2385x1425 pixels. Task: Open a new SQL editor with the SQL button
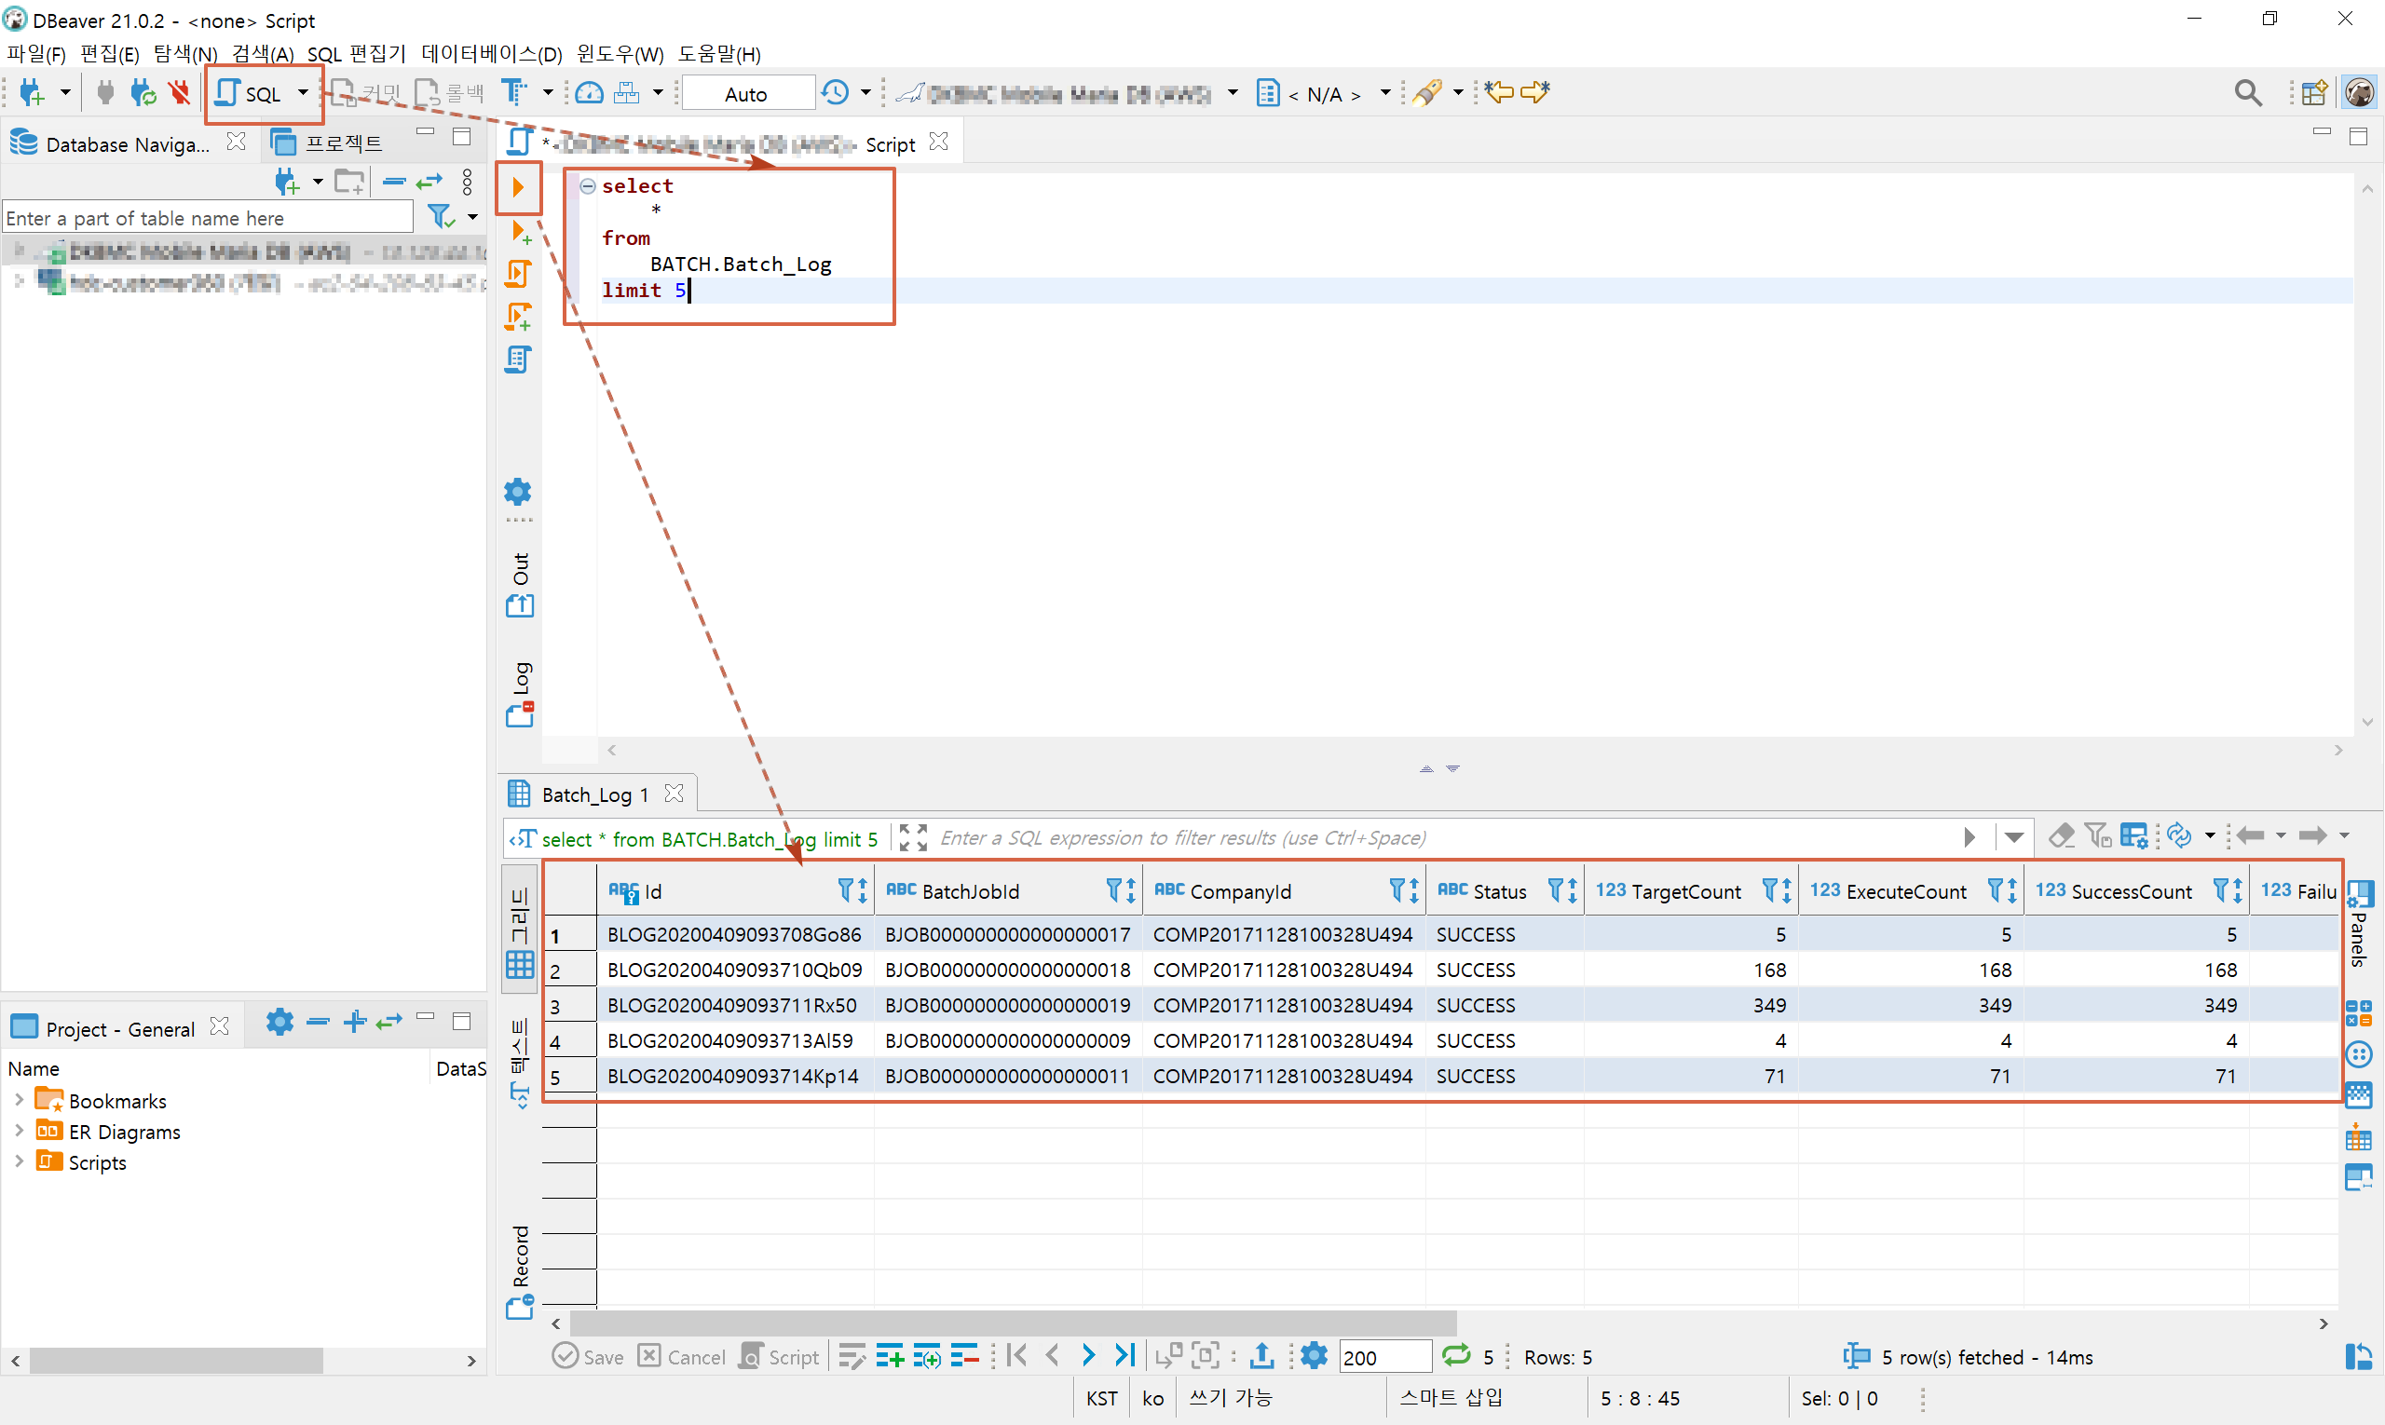coord(250,93)
